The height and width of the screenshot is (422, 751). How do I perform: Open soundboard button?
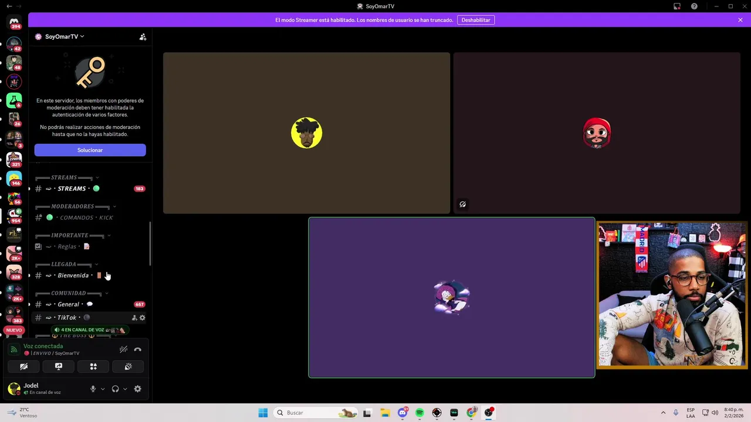(x=128, y=366)
